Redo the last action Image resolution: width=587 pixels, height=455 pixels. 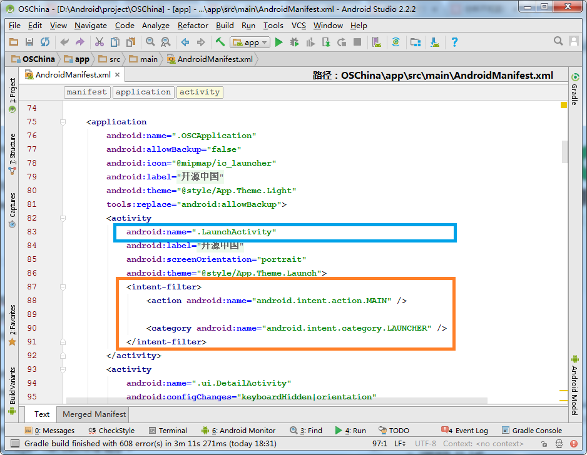point(79,42)
